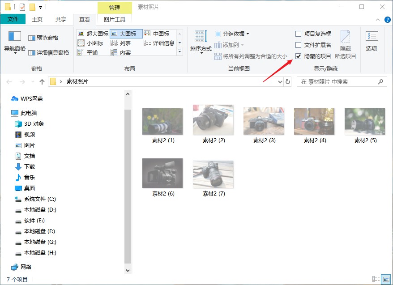Viewport: 393px width, 285px height.
Task: Click the Help question mark icon
Action: point(387,20)
